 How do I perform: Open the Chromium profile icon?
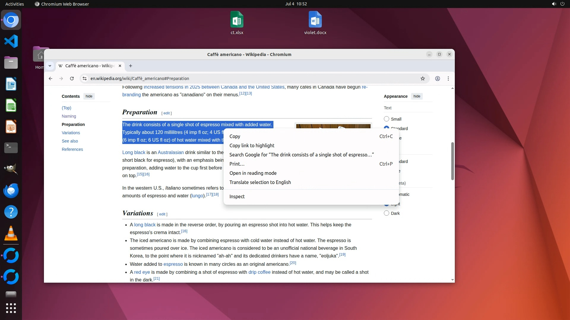438,79
